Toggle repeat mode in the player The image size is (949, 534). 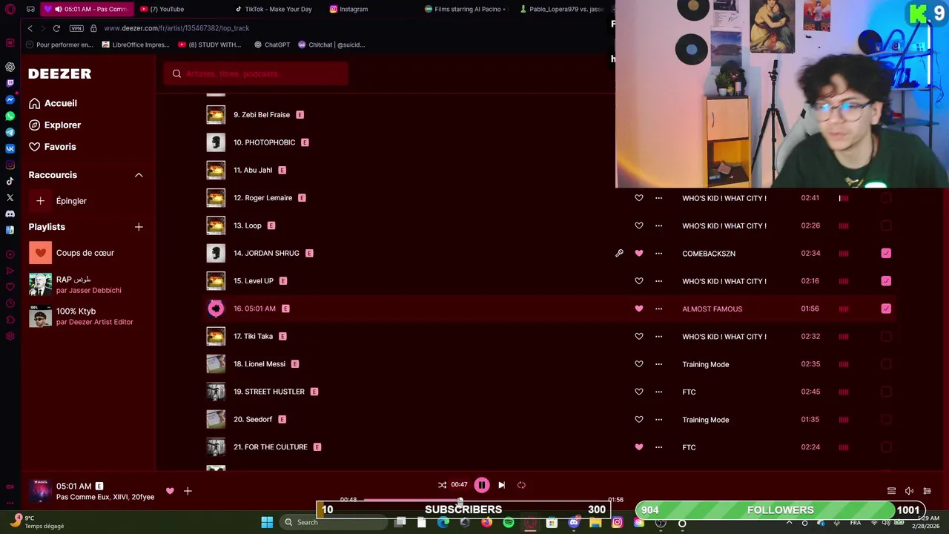pyautogui.click(x=521, y=485)
